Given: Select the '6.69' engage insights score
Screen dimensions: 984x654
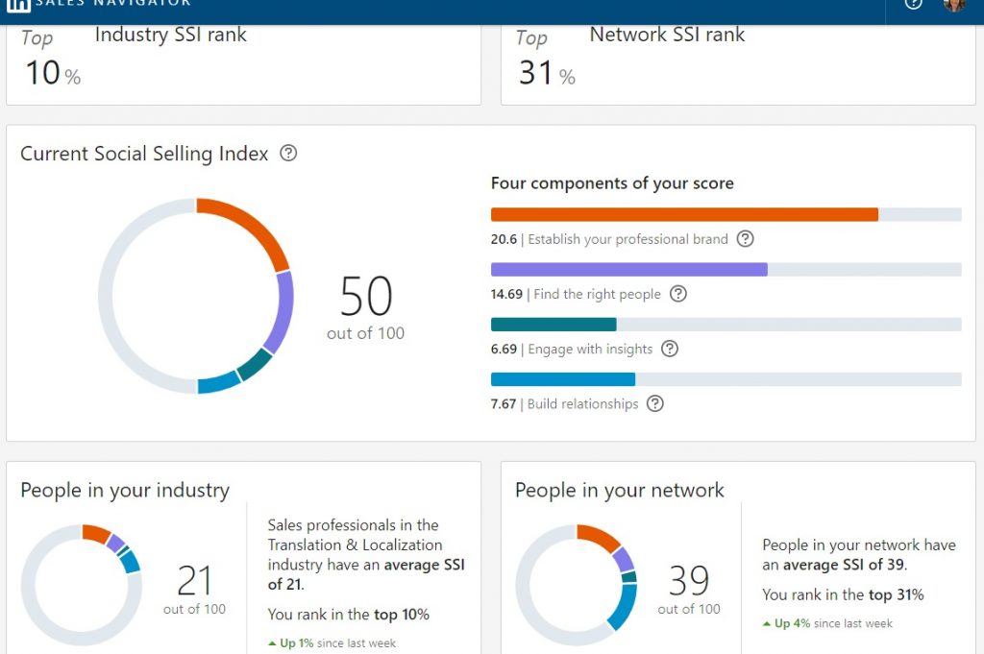Looking at the screenshot, I should click(504, 349).
